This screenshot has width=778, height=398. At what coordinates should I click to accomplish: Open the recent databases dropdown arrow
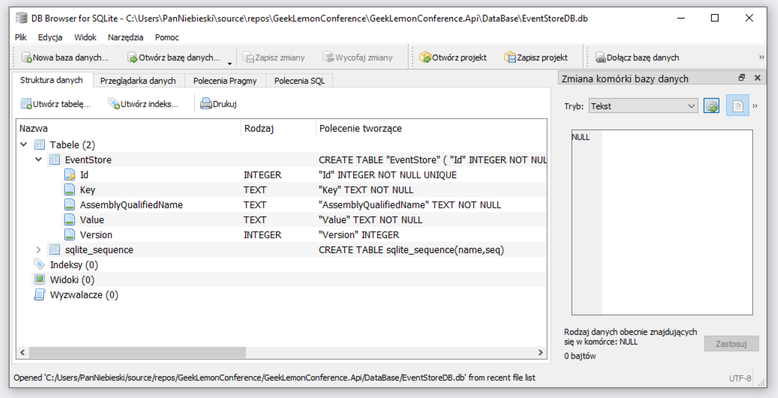[229, 63]
